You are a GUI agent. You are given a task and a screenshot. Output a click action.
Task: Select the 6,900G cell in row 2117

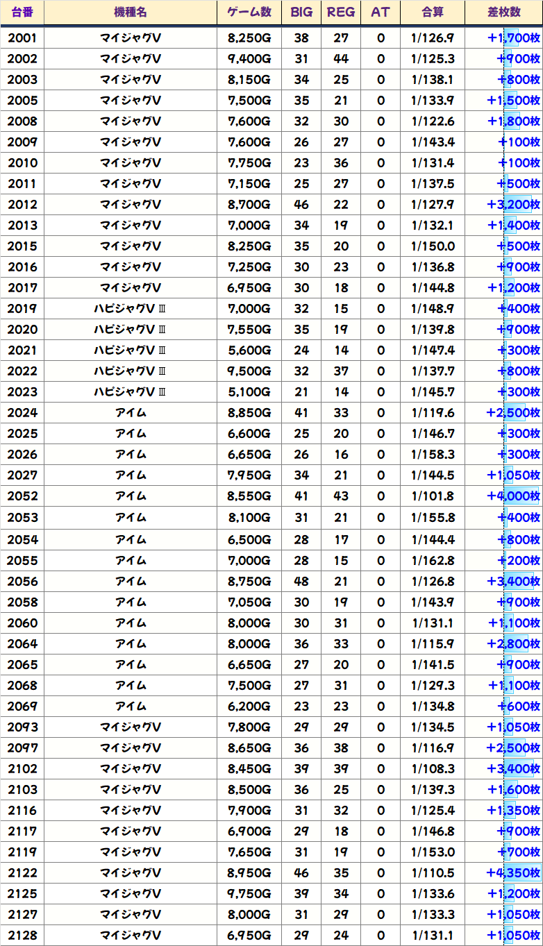click(x=249, y=831)
